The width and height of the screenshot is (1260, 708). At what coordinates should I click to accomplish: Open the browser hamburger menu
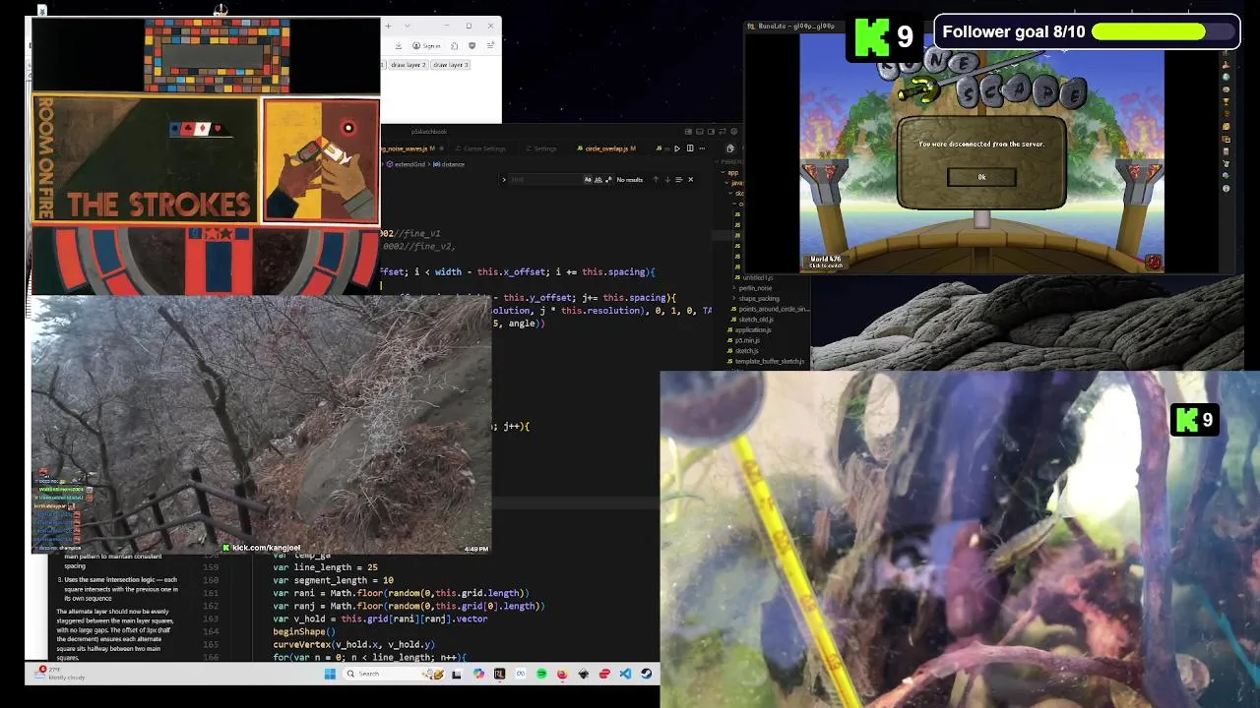click(x=490, y=45)
